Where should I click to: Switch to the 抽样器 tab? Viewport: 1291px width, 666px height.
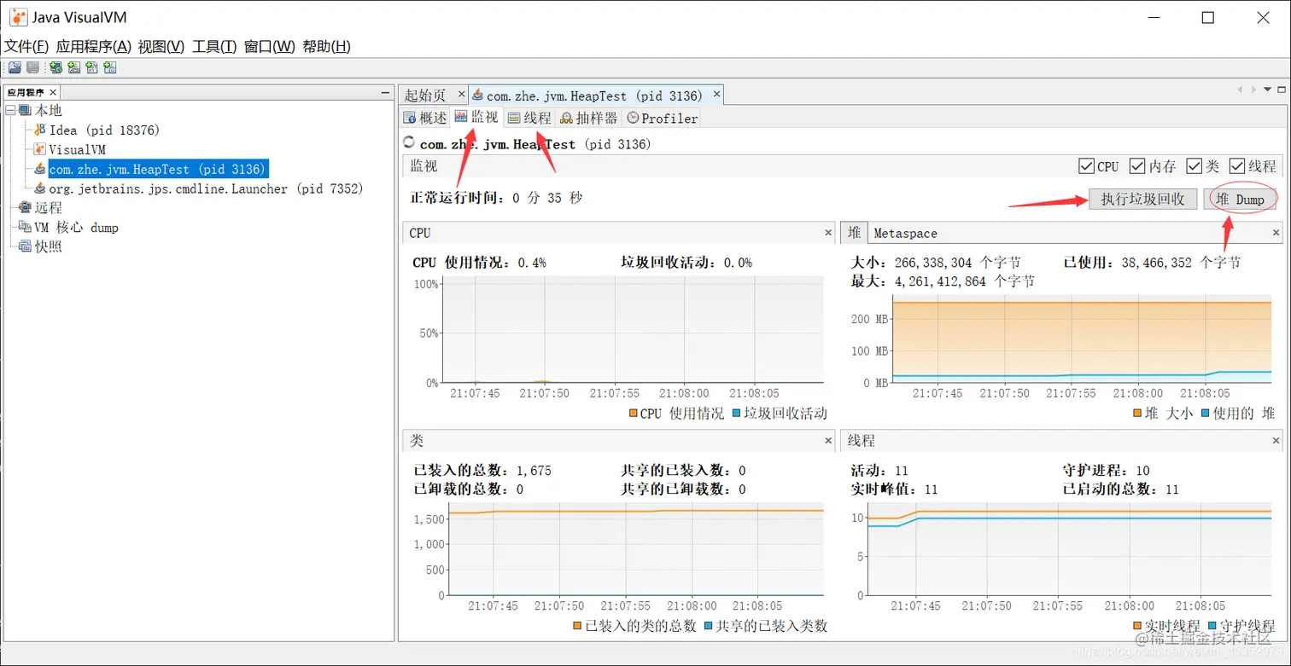589,118
